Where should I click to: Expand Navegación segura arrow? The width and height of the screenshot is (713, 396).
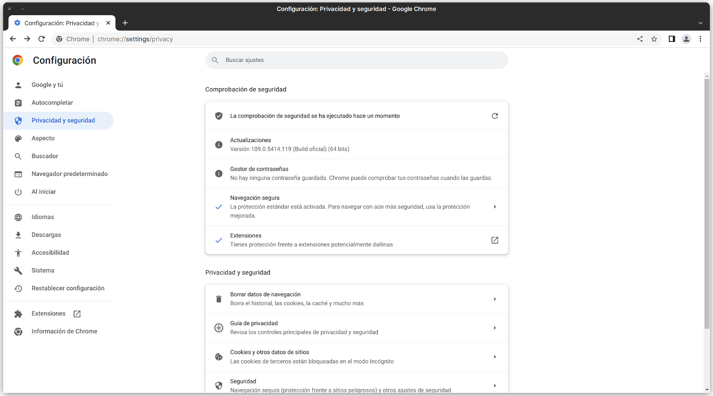(495, 207)
